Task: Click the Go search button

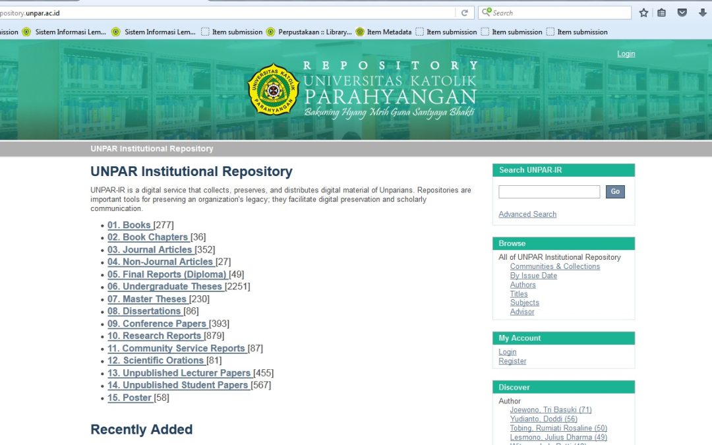Action: click(x=615, y=192)
